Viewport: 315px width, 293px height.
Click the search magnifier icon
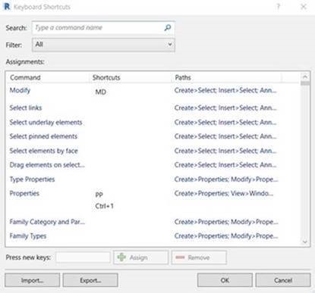pos(168,27)
